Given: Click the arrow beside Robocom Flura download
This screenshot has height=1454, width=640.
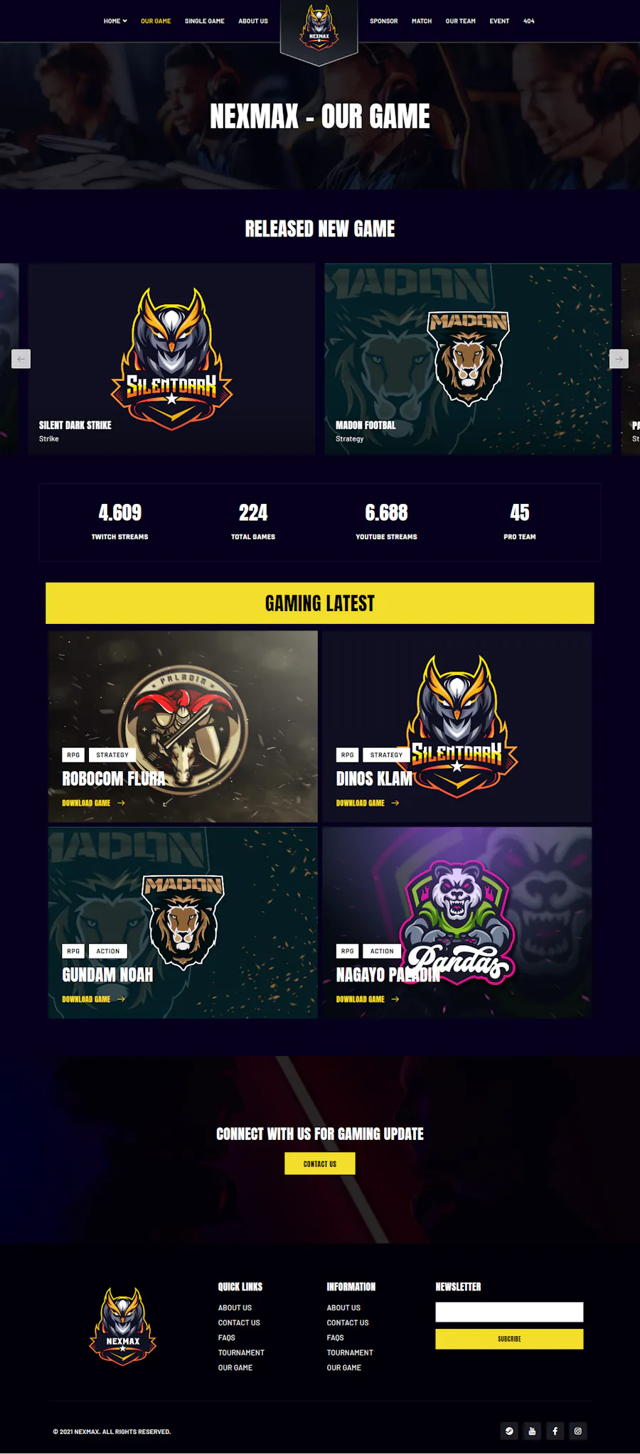Looking at the screenshot, I should (122, 803).
